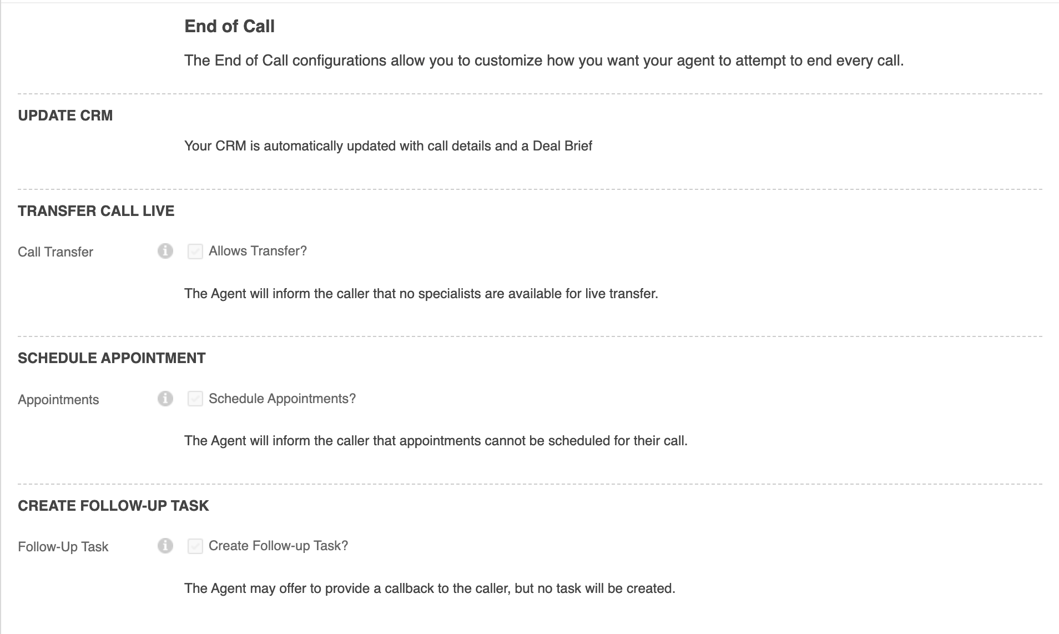Click the Call Transfer field label

56,252
